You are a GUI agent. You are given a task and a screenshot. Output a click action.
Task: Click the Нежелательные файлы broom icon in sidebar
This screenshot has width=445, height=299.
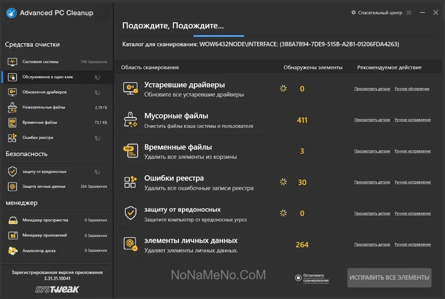(x=13, y=107)
